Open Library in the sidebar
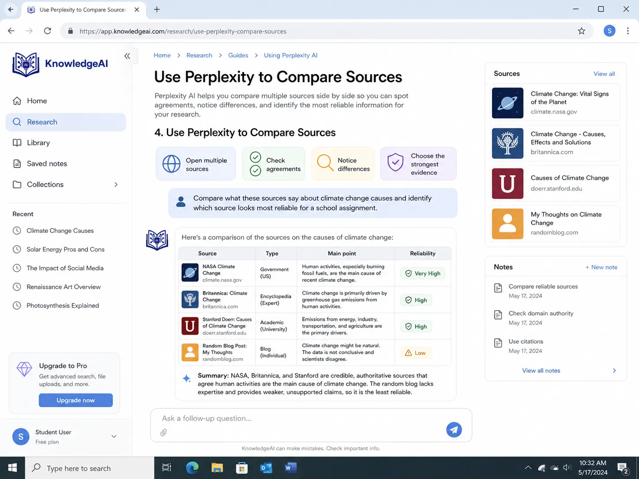The width and height of the screenshot is (639, 479). tap(66, 143)
